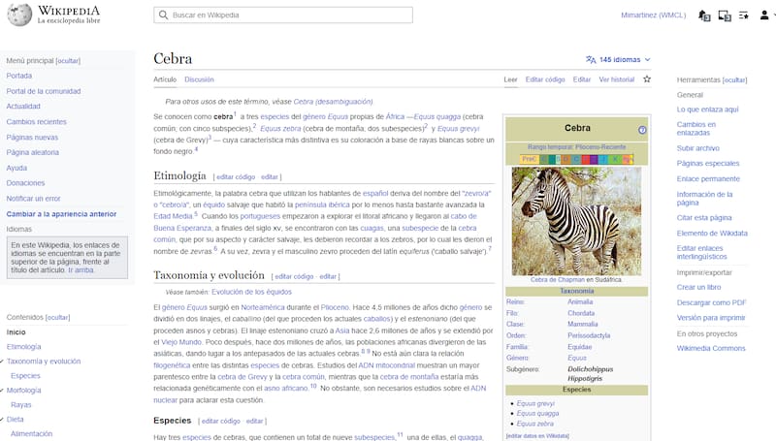Switch to the Discusión tab
Viewport: 776px width, 441px height.
point(199,79)
